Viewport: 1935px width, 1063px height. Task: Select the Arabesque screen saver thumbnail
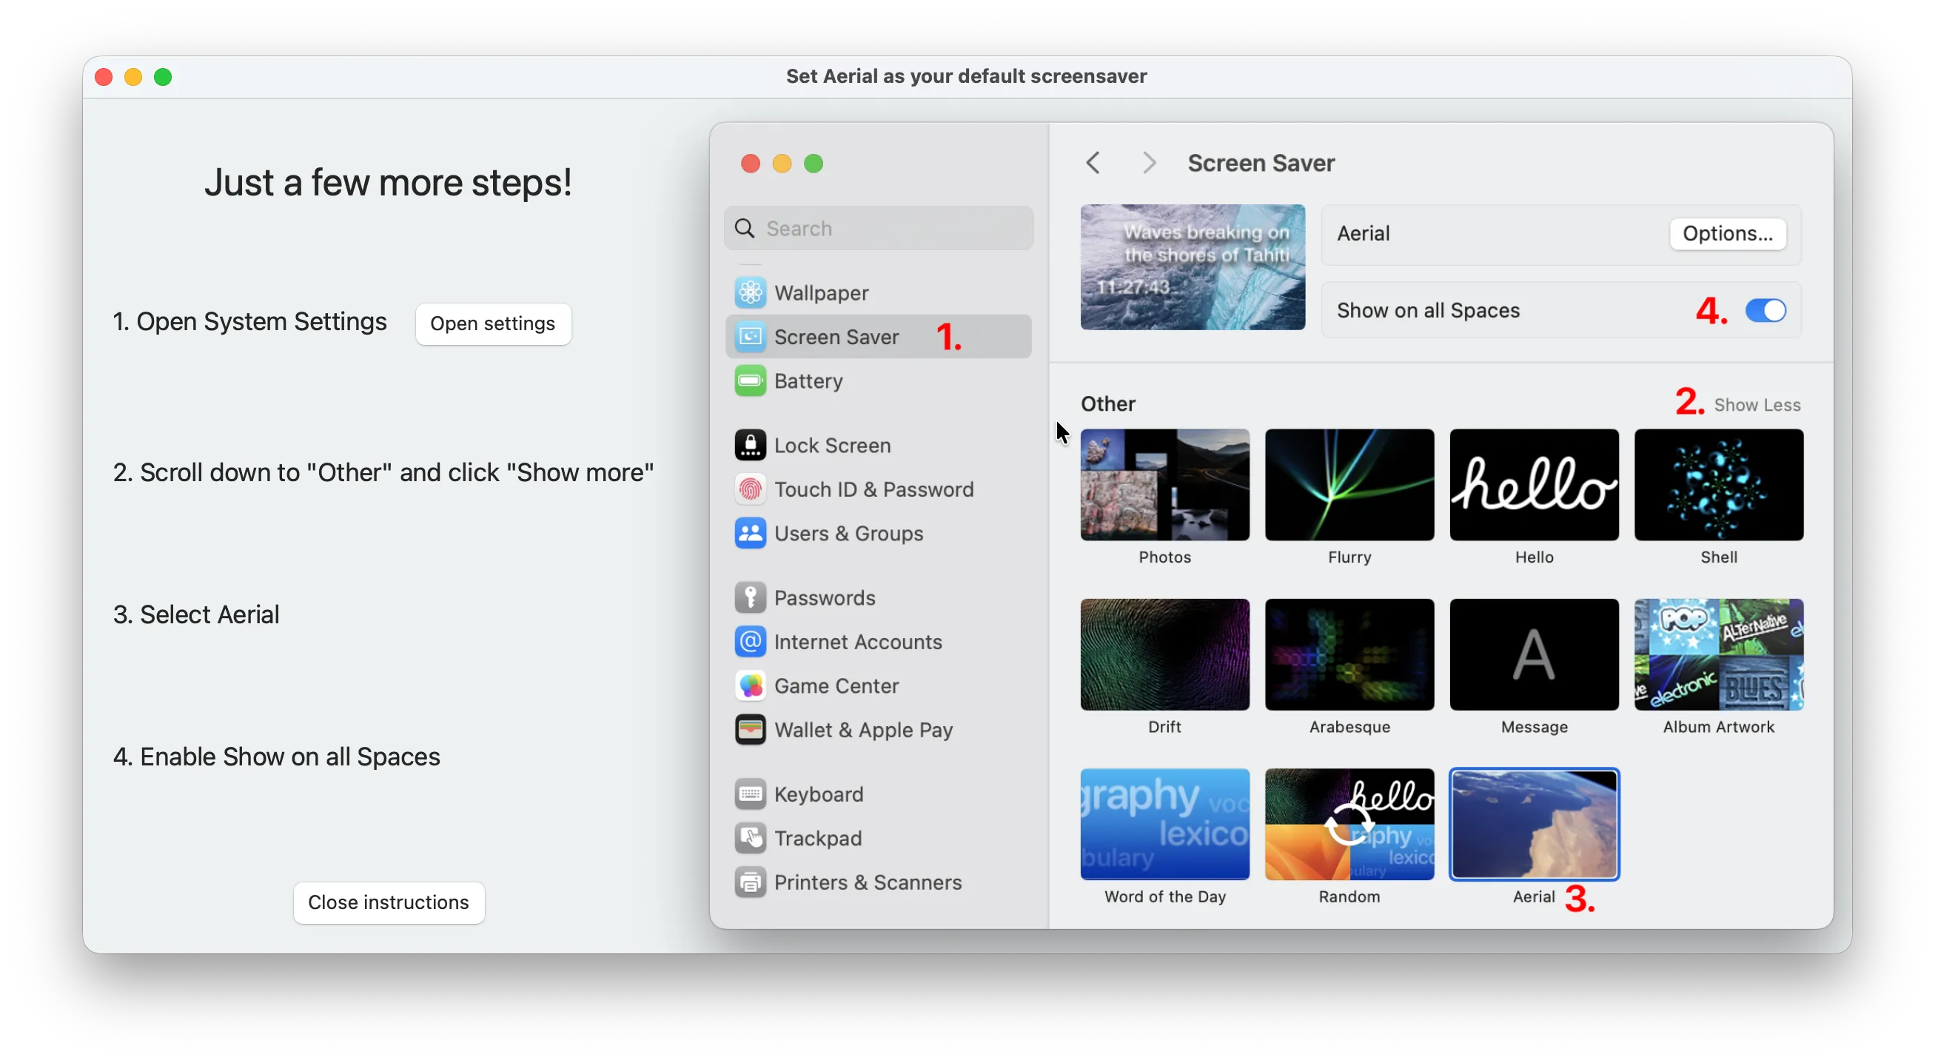pyautogui.click(x=1349, y=654)
